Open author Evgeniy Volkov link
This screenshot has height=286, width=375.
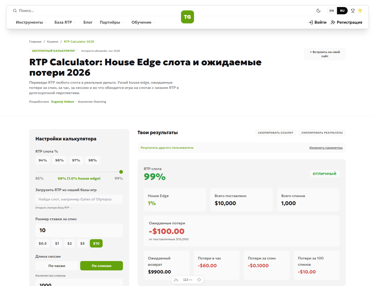(x=63, y=102)
